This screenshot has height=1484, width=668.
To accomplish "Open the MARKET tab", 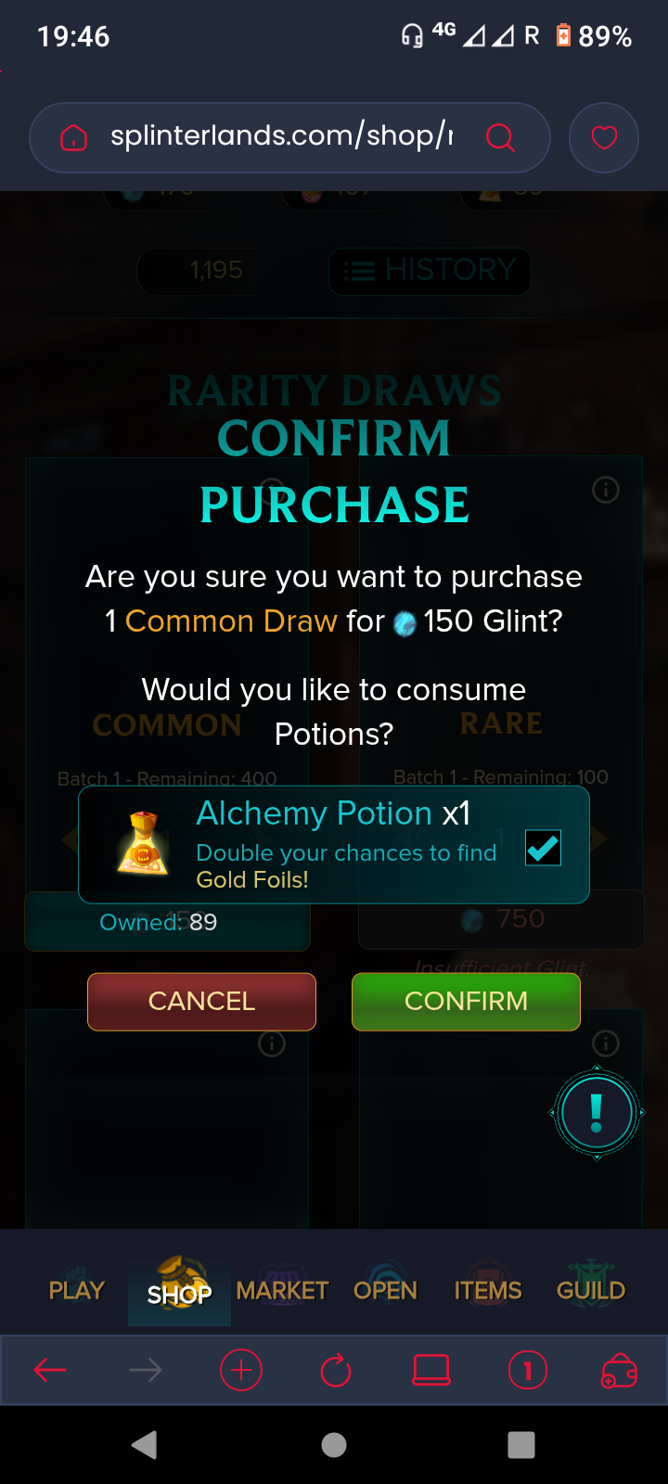I will [282, 1290].
